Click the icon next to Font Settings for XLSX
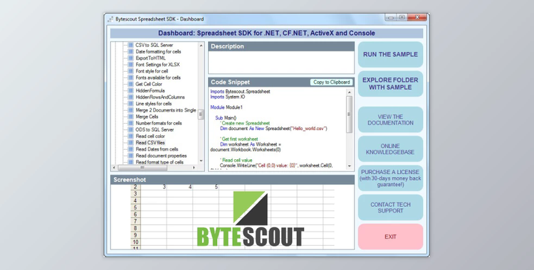Viewport: 534px width, 270px height. pos(130,64)
